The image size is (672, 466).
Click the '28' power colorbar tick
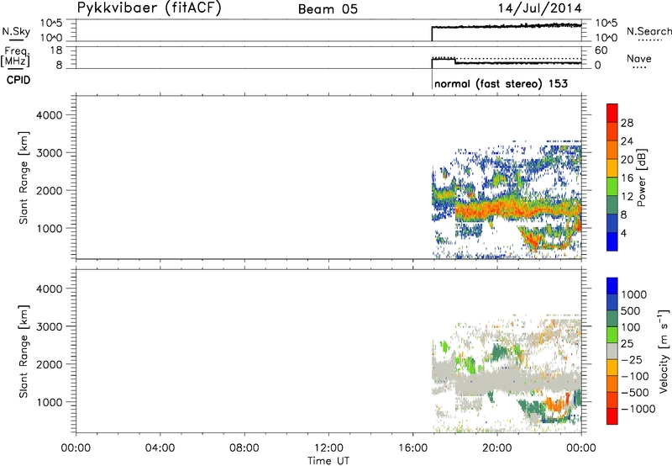[627, 123]
